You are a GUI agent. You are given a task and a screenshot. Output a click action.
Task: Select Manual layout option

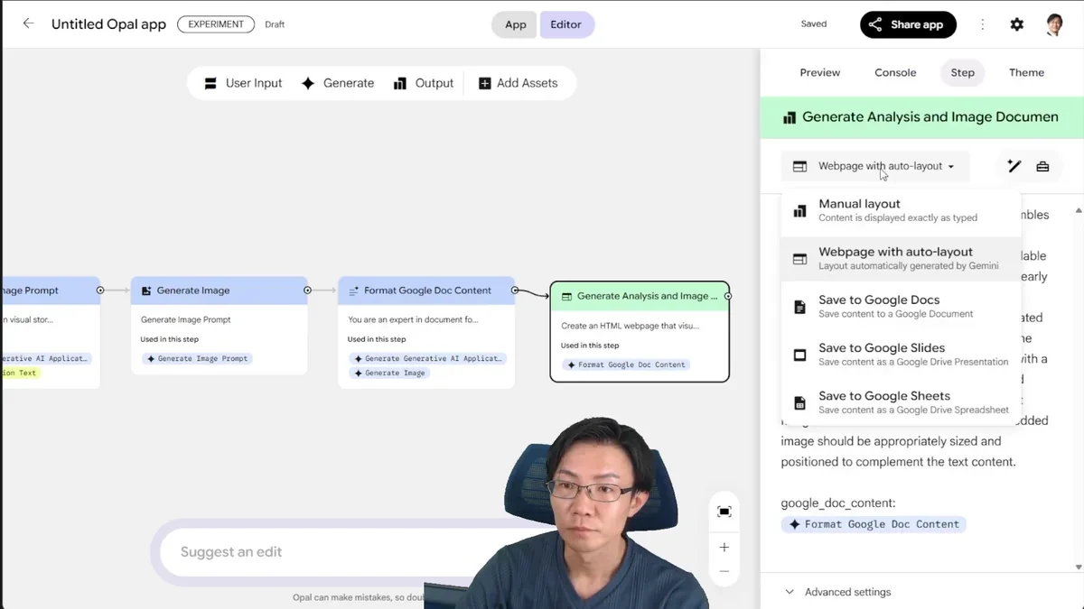coord(902,210)
